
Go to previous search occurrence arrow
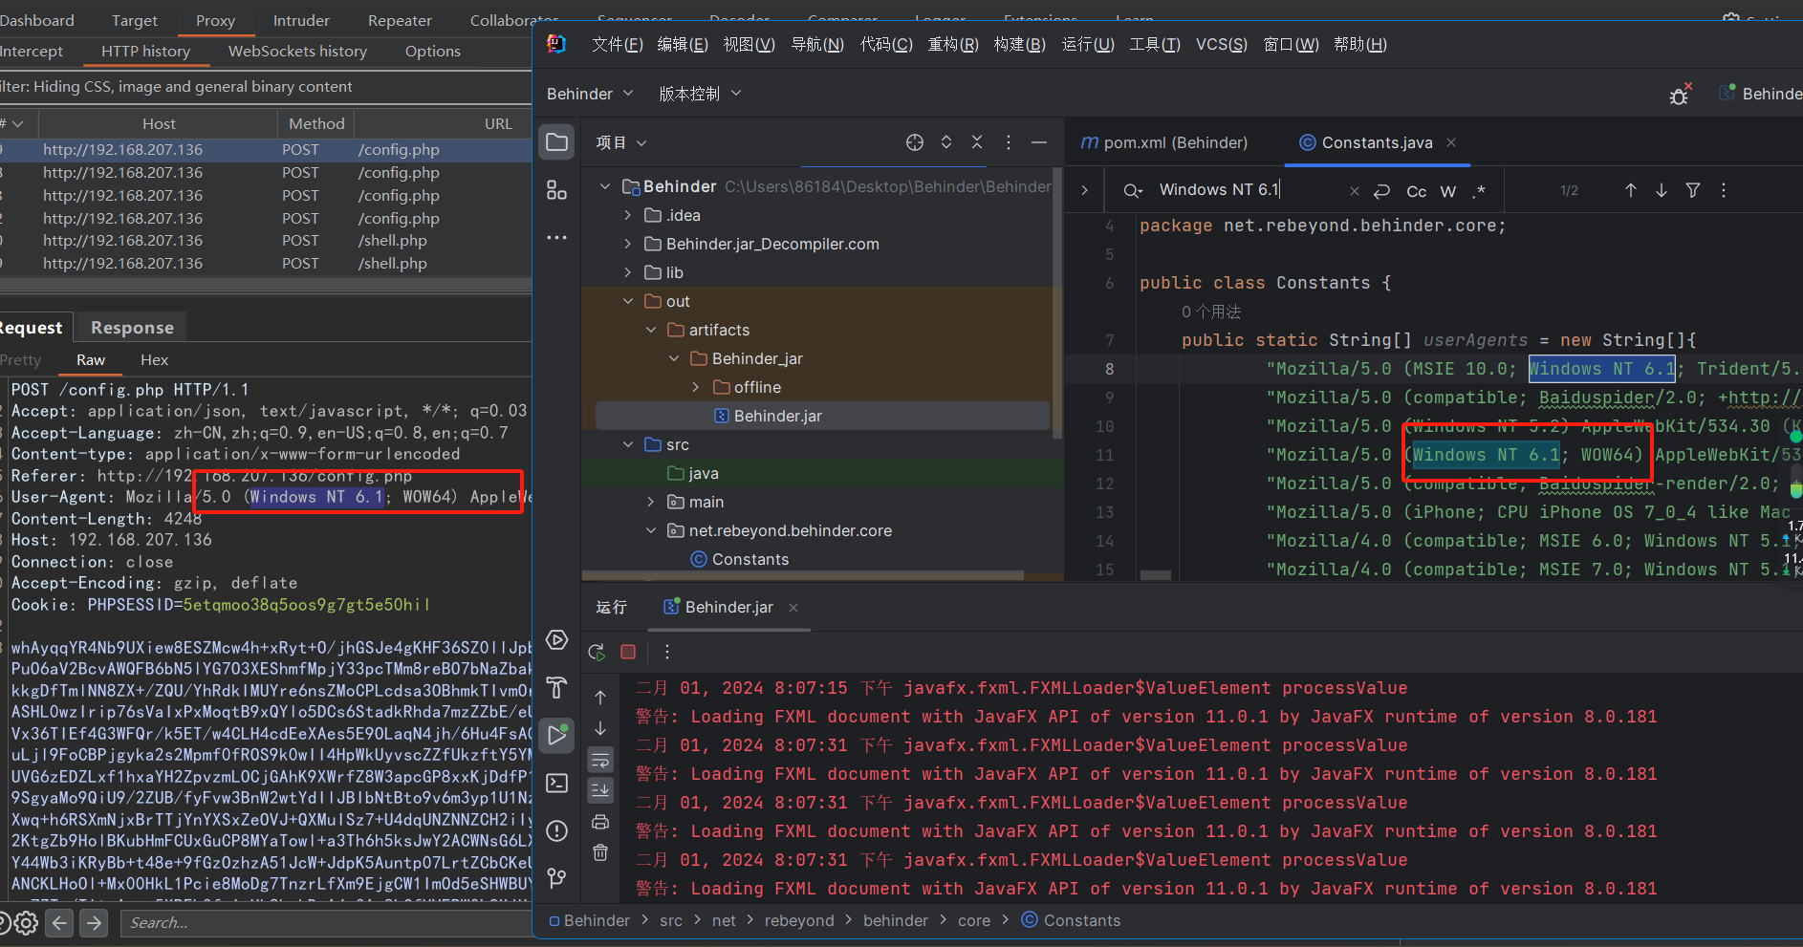1631,190
